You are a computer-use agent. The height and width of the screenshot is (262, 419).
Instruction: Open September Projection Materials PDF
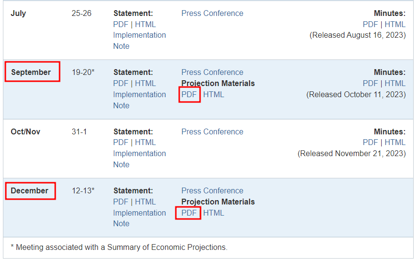189,94
